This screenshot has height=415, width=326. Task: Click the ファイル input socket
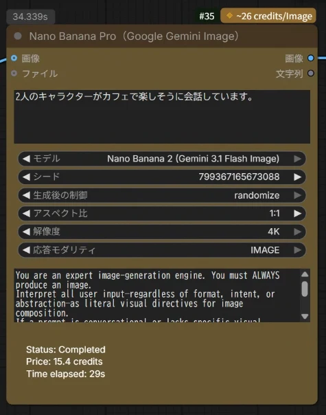coord(14,74)
